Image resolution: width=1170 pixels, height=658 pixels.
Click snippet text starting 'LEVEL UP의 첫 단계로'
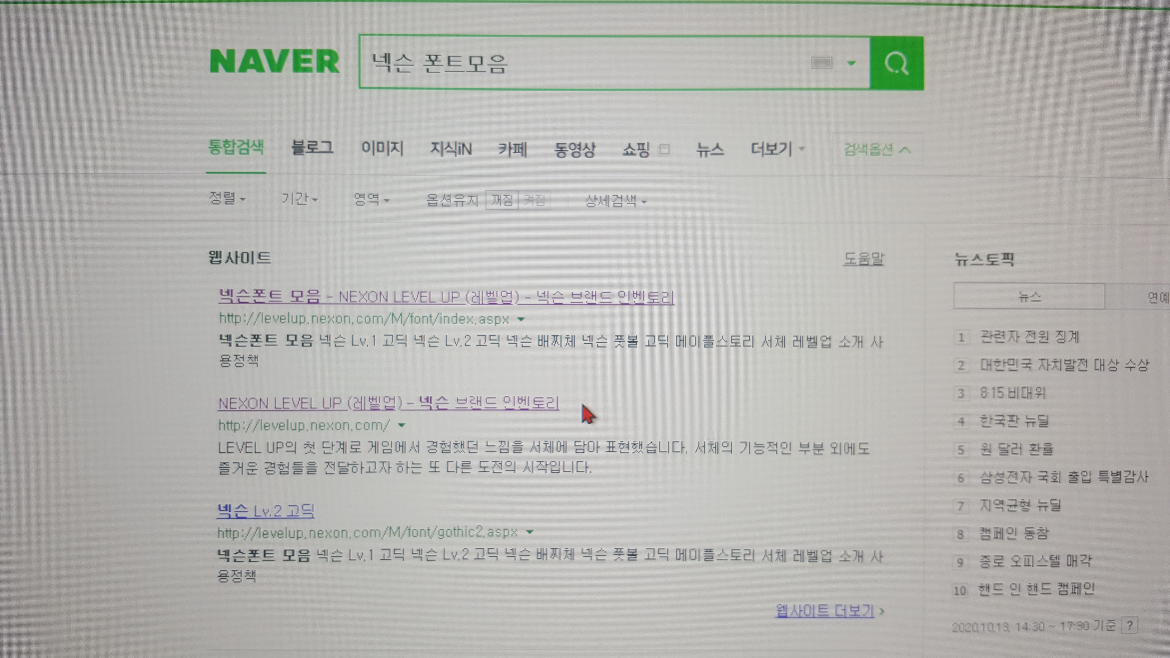click(544, 457)
